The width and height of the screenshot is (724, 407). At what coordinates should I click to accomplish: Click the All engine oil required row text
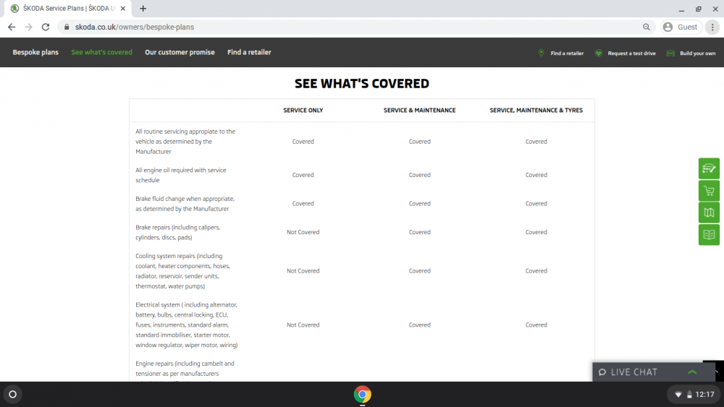coord(181,175)
